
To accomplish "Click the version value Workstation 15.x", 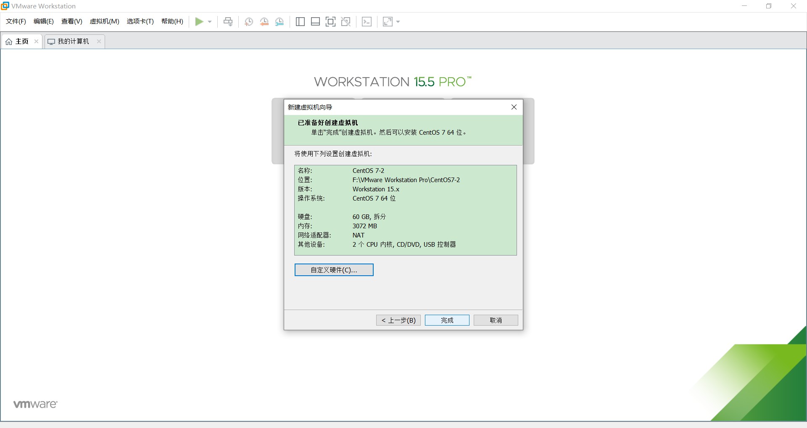I will tap(376, 189).
